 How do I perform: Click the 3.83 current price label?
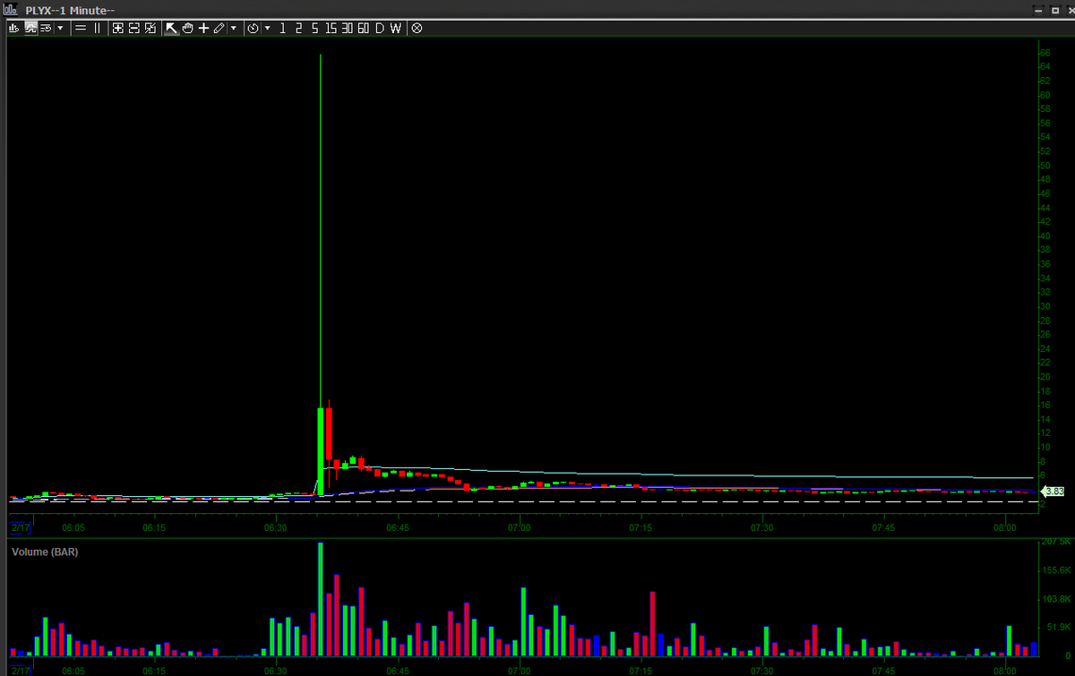1053,492
